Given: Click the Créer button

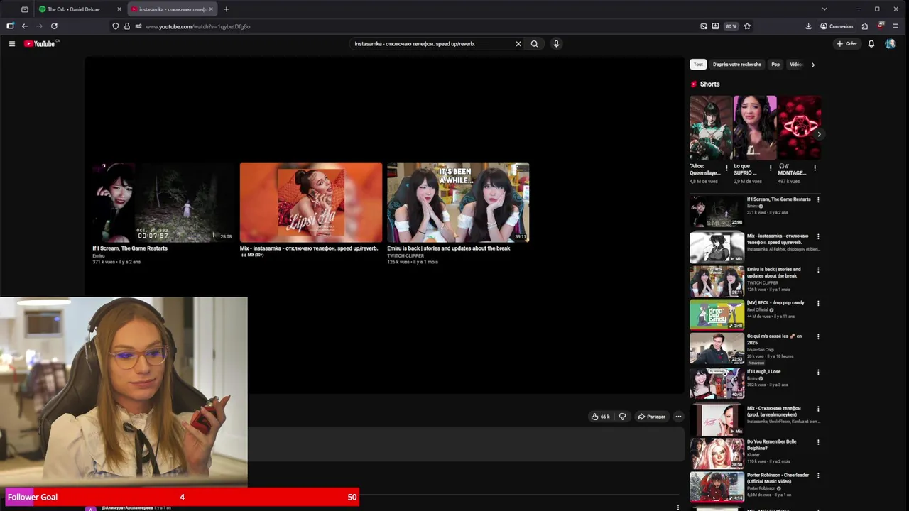Looking at the screenshot, I should click(x=847, y=44).
